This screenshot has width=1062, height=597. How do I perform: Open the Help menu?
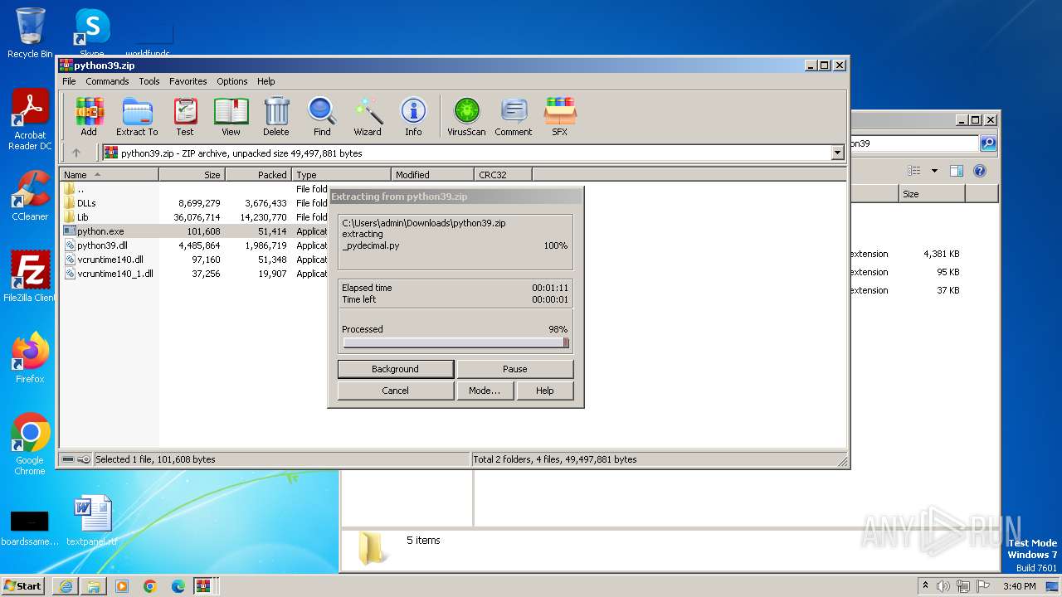265,81
